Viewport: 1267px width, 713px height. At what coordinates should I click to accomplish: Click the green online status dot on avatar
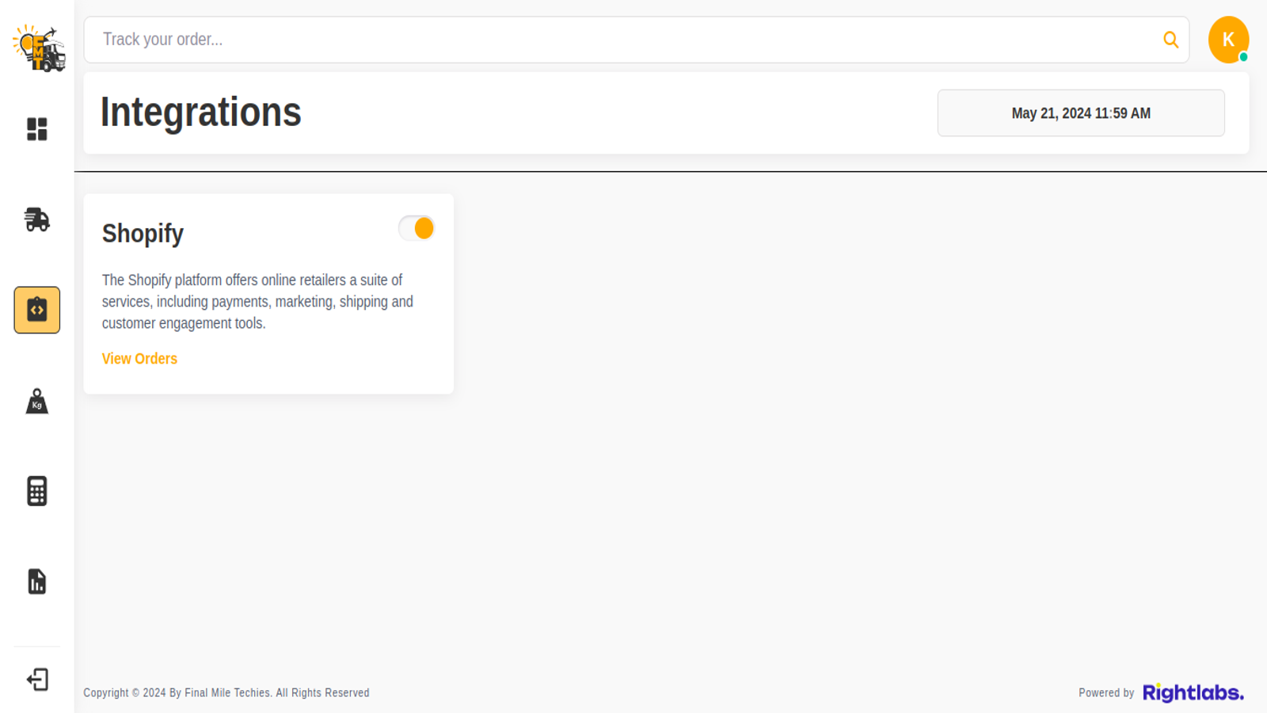pos(1244,56)
